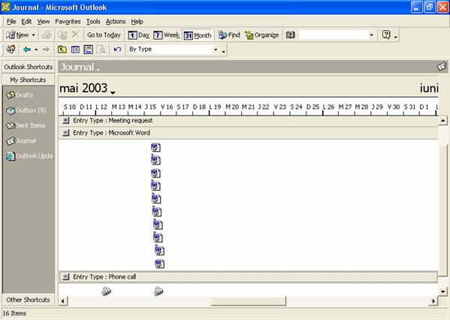Toggle the Folder List icon
The height and width of the screenshot is (320, 450).
click(x=75, y=50)
